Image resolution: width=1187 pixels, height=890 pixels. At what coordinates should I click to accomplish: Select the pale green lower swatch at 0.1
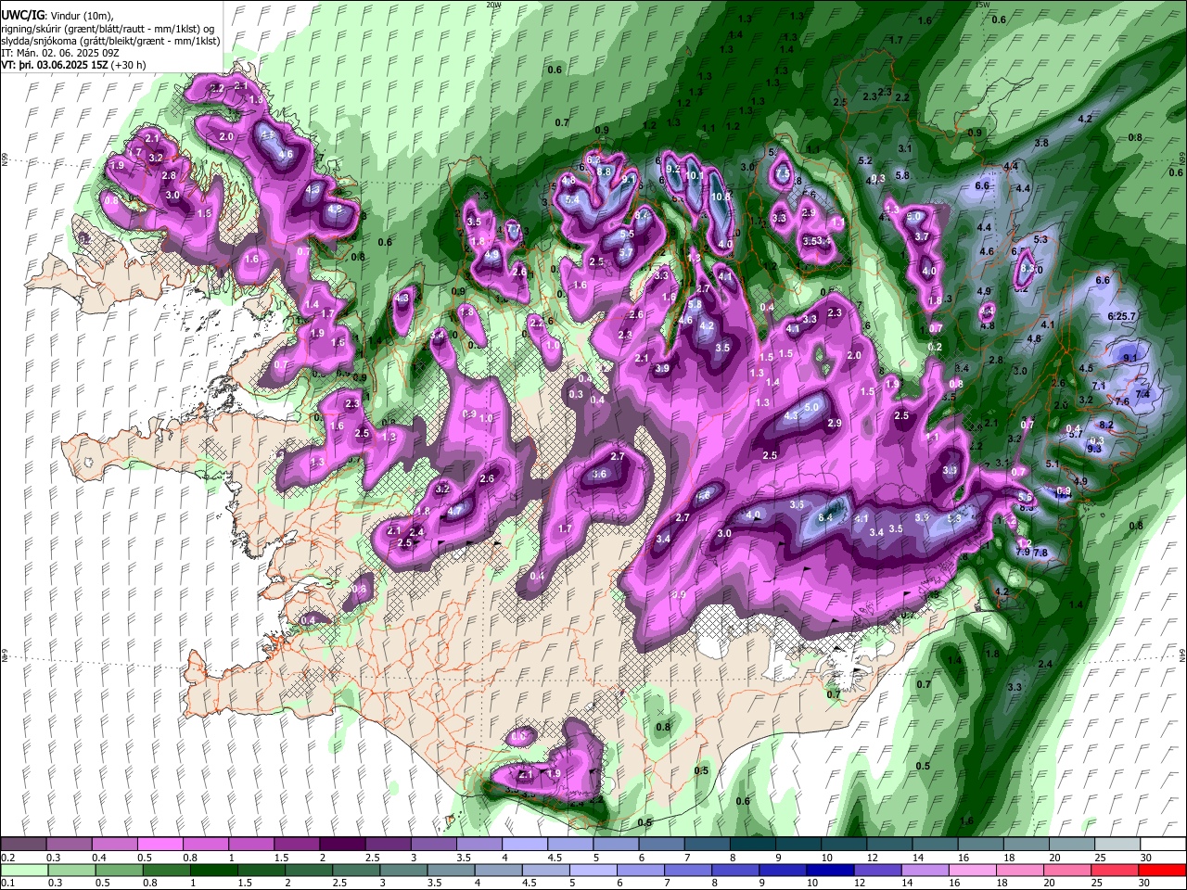pyautogui.click(x=23, y=870)
